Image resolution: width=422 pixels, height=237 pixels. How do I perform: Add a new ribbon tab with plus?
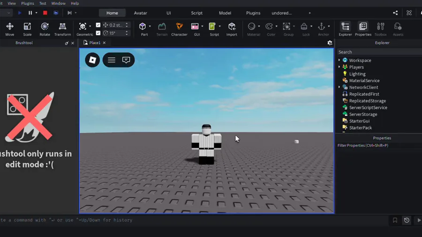point(310,13)
